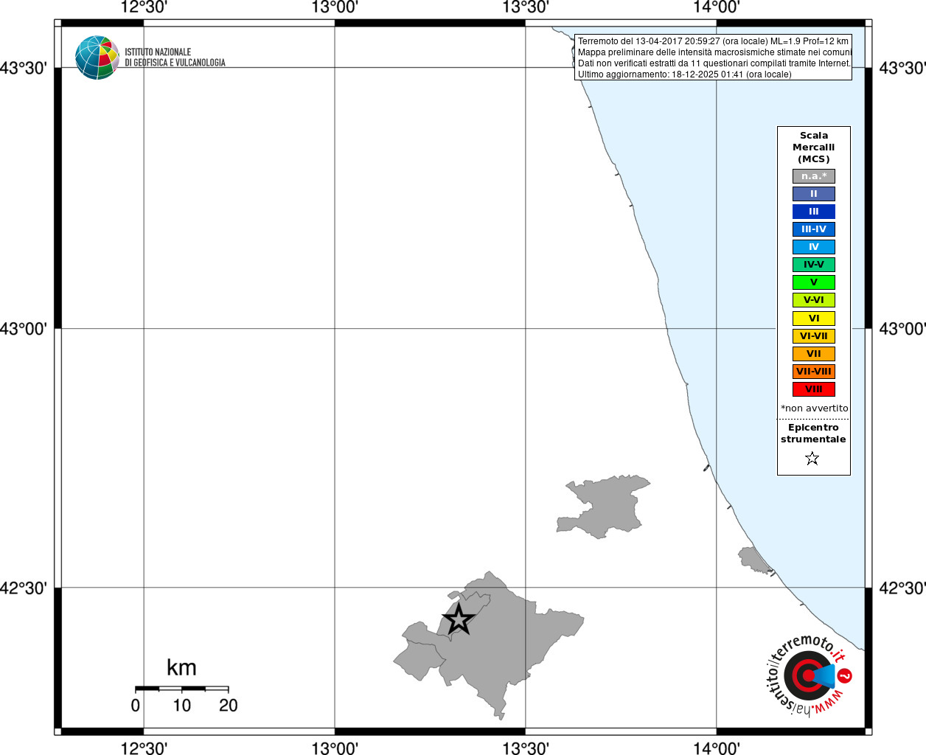Click the right 42°30' latitude label
Image resolution: width=926 pixels, height=755 pixels.
pos(902,588)
